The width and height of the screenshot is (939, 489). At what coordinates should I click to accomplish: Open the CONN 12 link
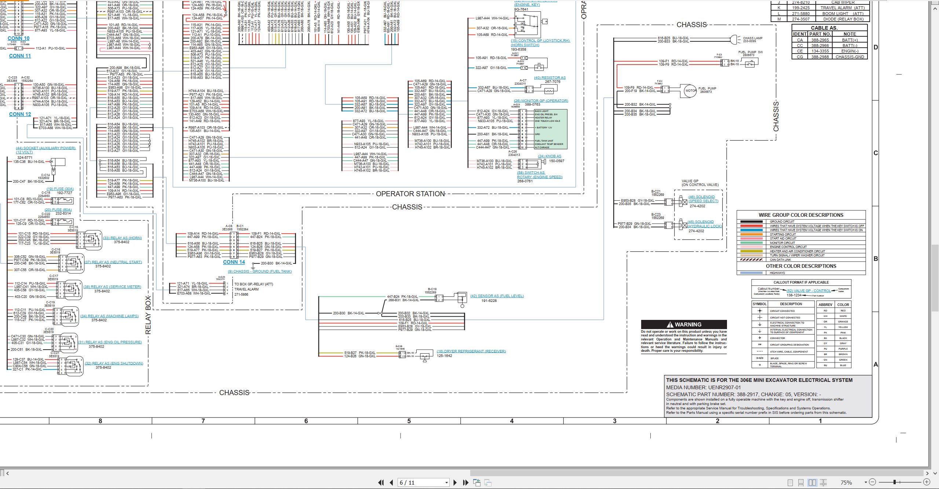click(x=20, y=114)
